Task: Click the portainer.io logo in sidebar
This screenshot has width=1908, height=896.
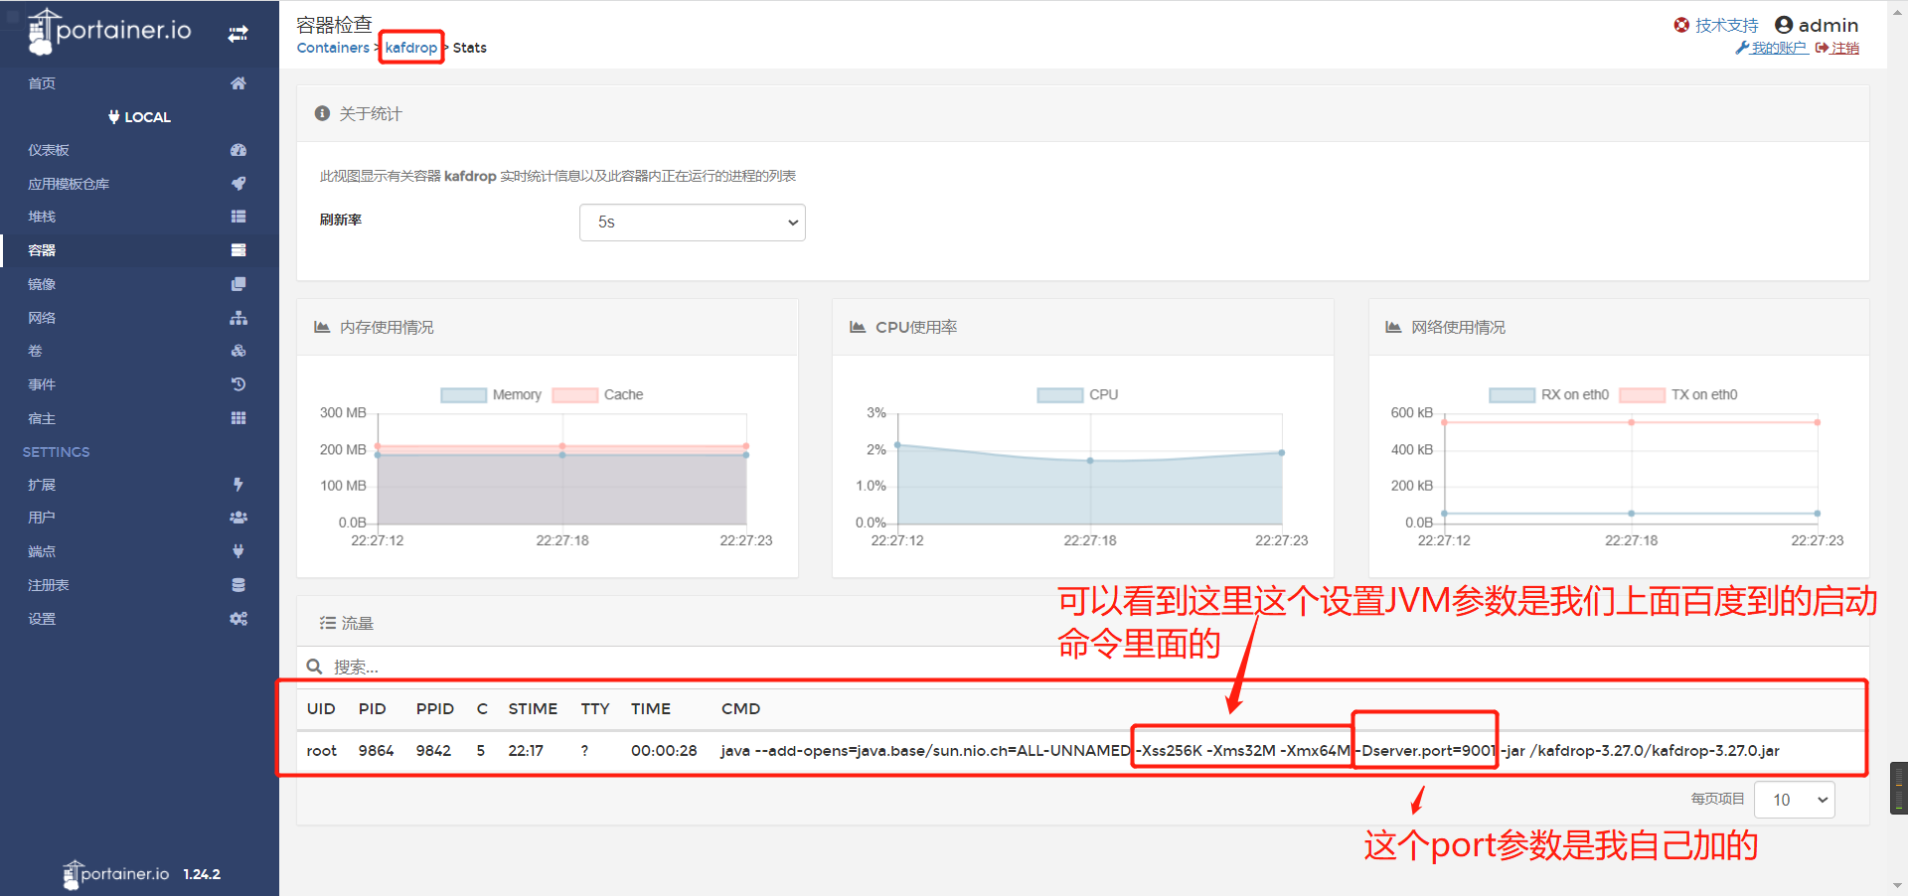Action: (109, 32)
